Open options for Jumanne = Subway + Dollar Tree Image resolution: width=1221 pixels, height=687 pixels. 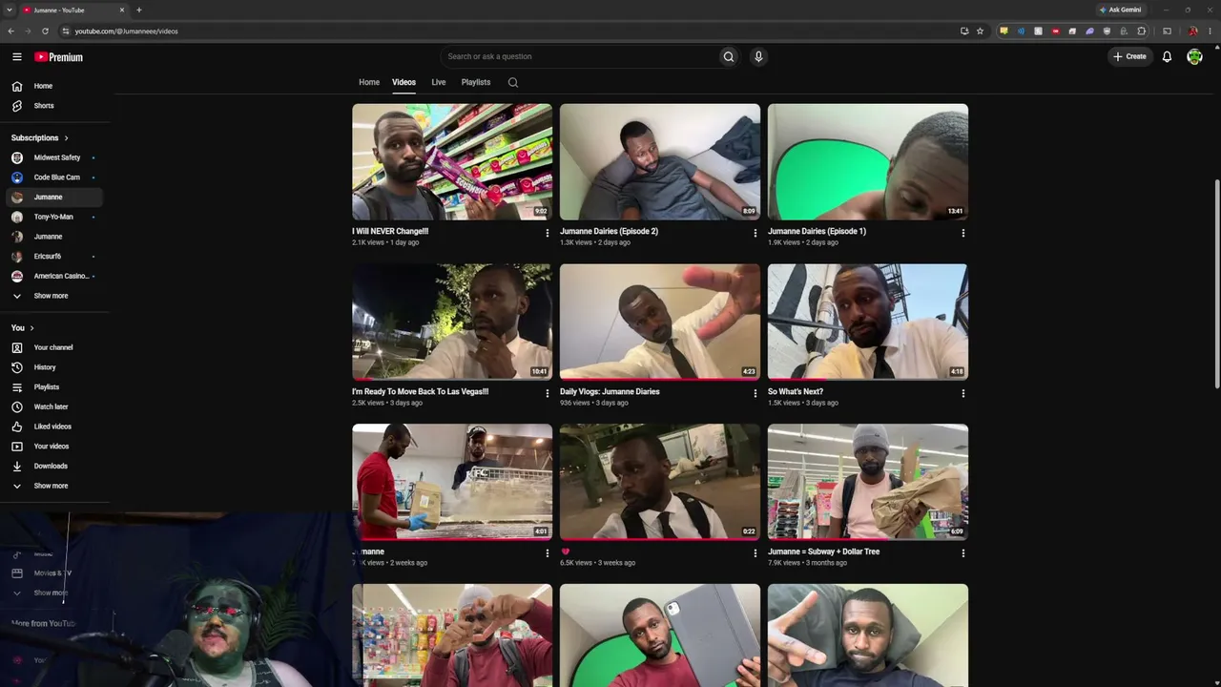pos(963,553)
